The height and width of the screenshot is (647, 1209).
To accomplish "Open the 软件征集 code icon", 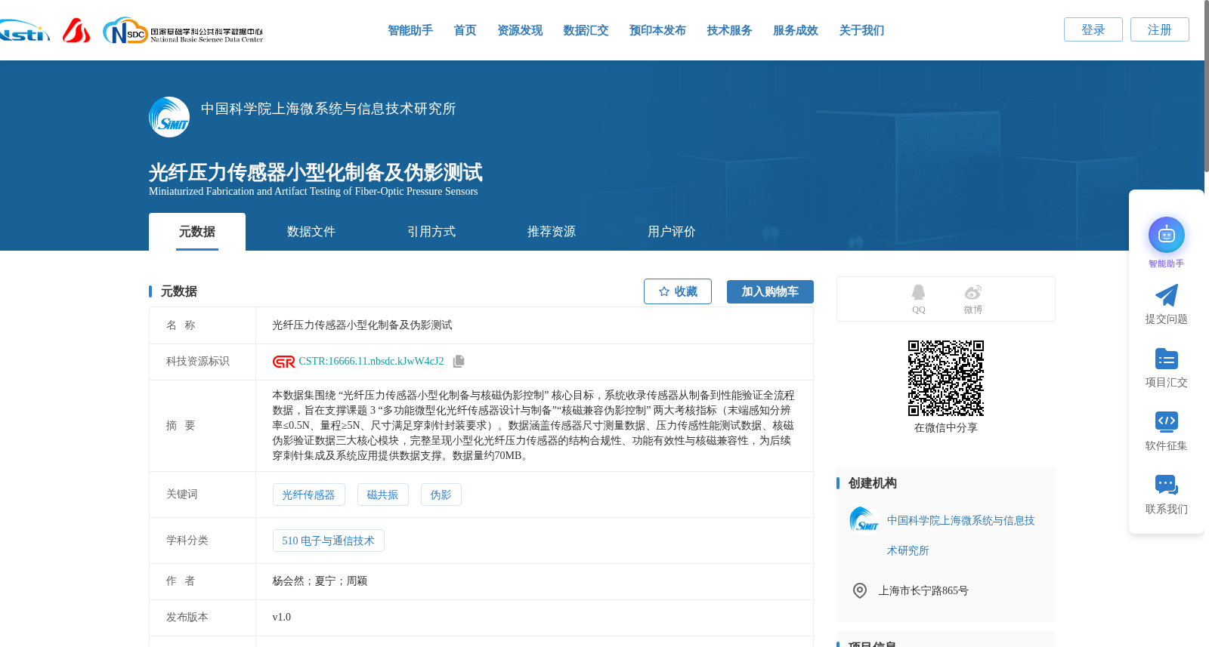I will point(1167,421).
